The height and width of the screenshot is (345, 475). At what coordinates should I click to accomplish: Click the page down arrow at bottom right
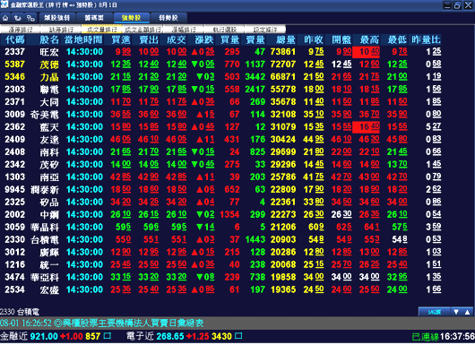click(456, 312)
